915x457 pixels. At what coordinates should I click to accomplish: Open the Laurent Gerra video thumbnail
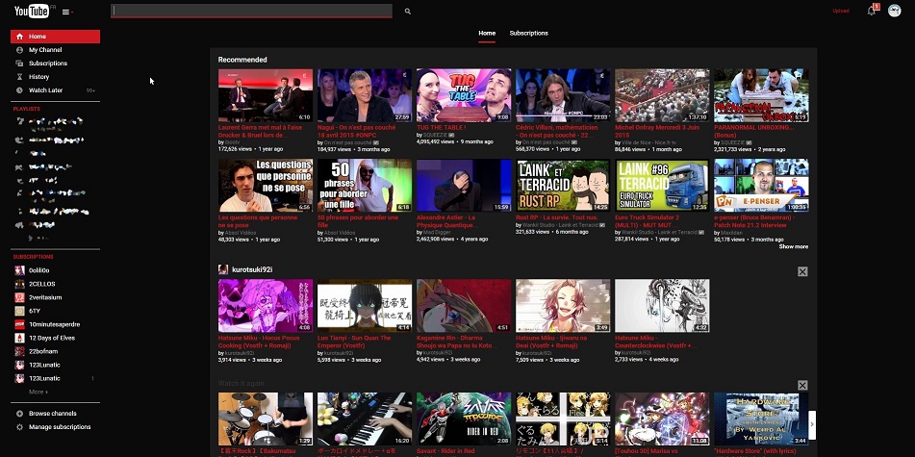(266, 95)
